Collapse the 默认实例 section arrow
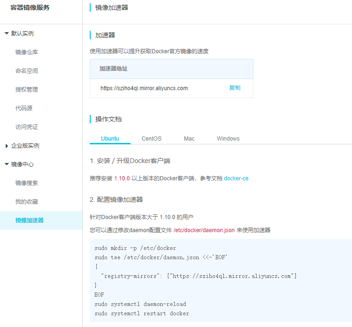 7,34
